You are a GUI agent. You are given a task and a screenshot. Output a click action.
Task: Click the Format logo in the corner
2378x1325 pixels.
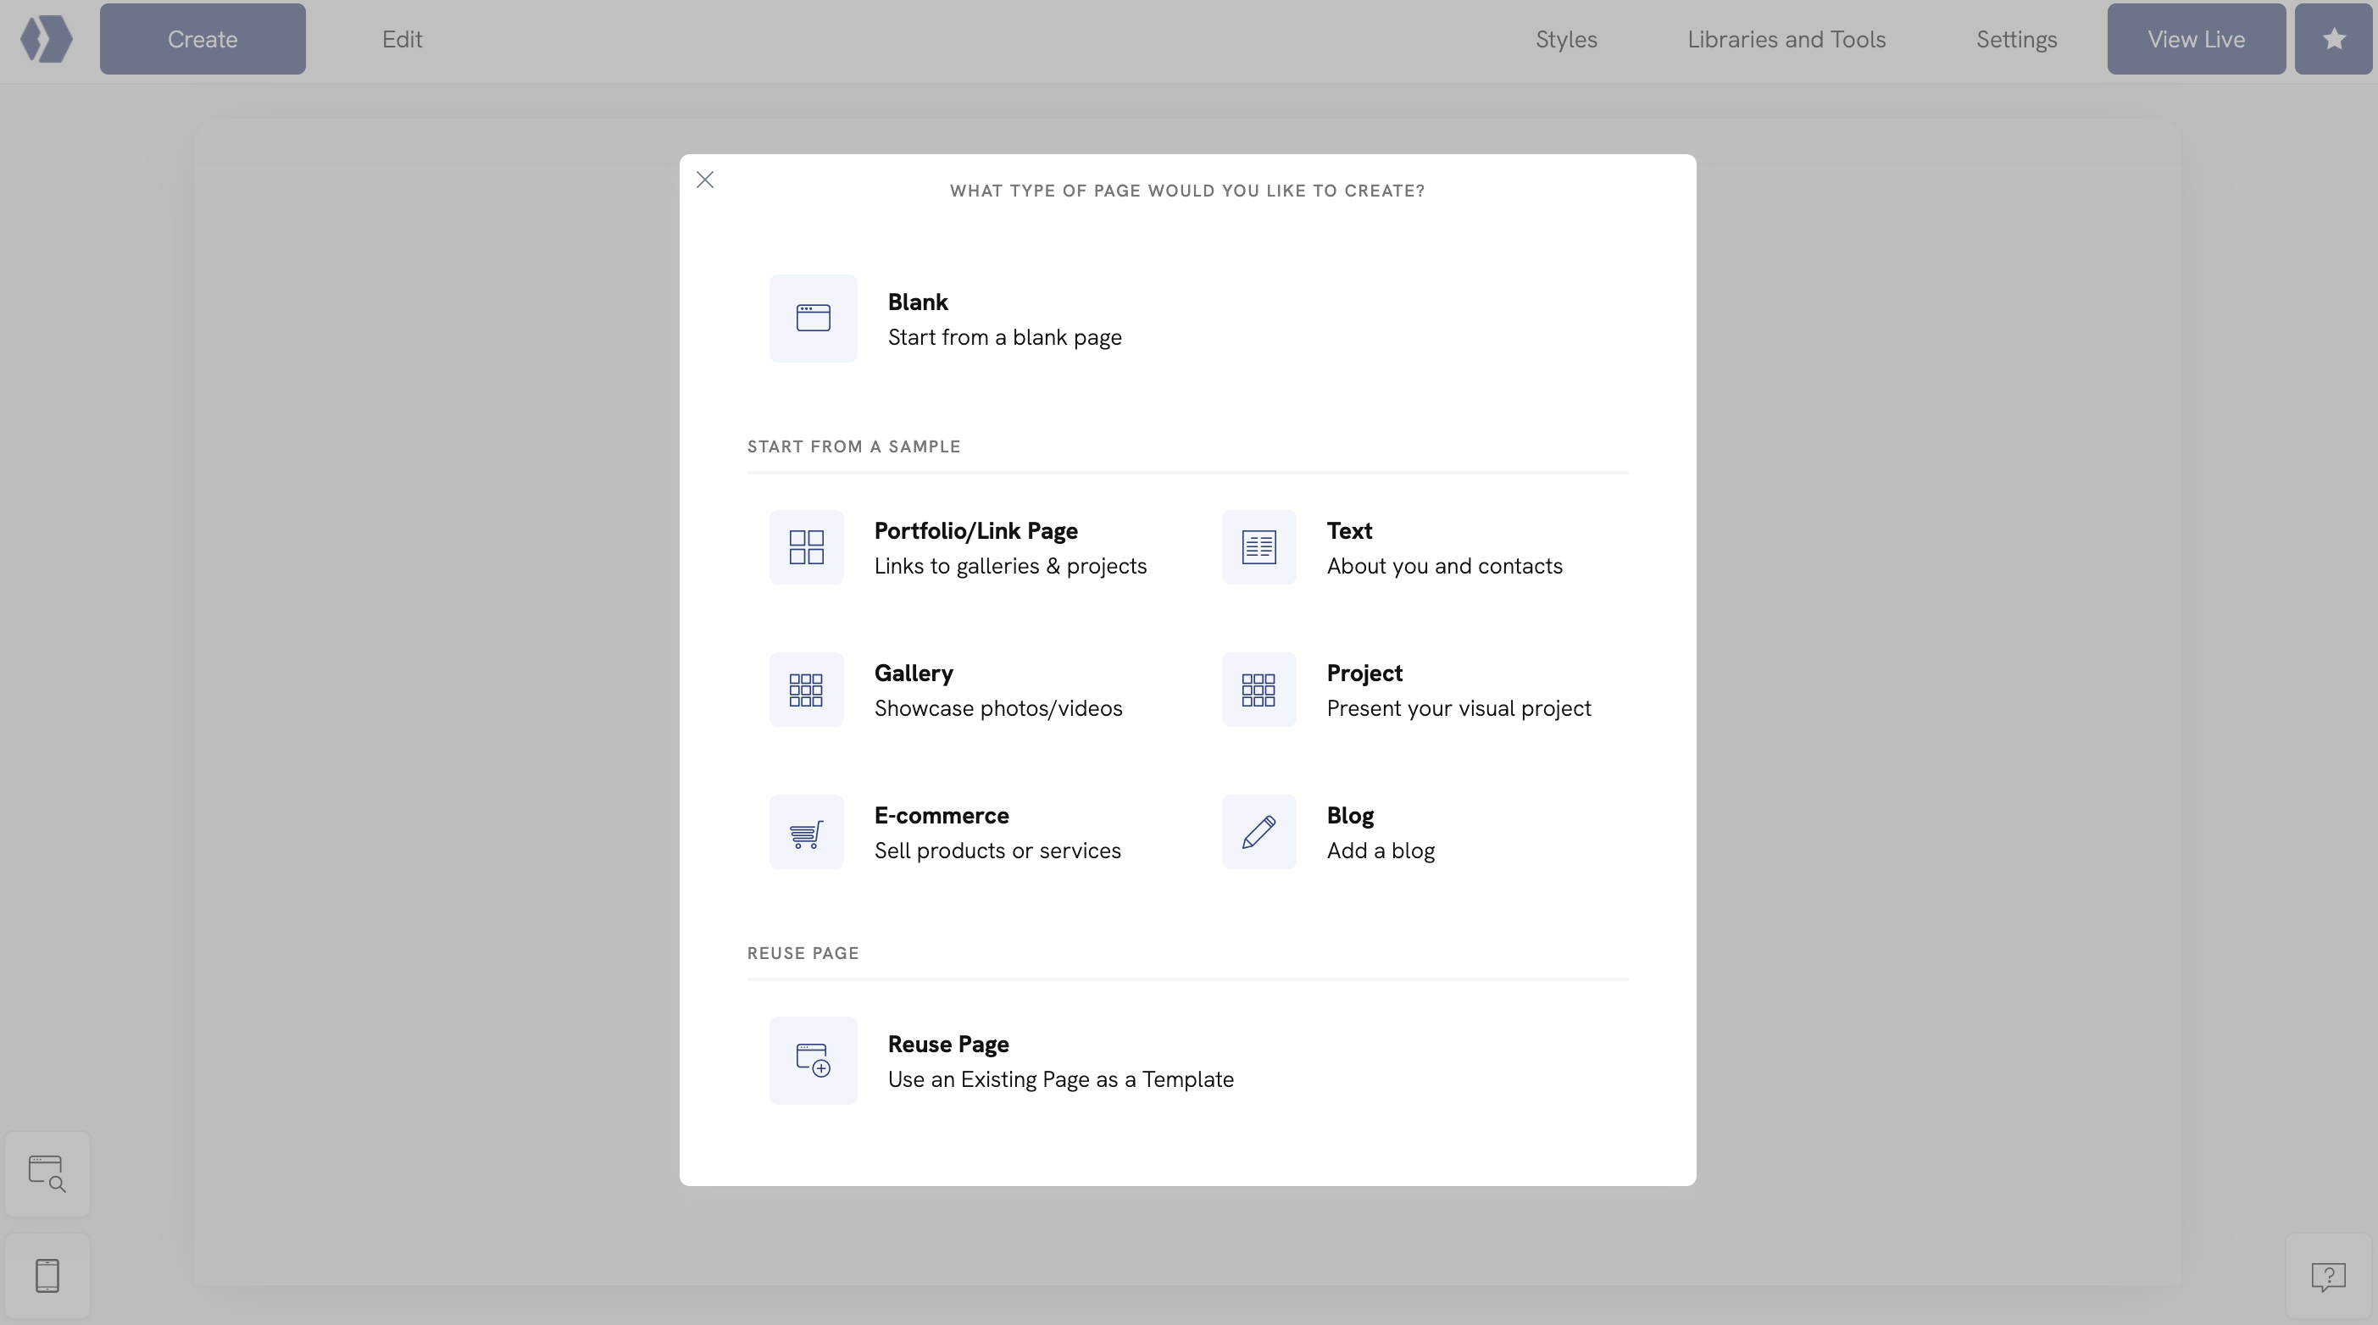[46, 39]
